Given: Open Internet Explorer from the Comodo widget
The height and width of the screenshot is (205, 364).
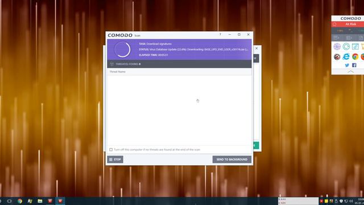Looking at the screenshot, I should (346, 56).
